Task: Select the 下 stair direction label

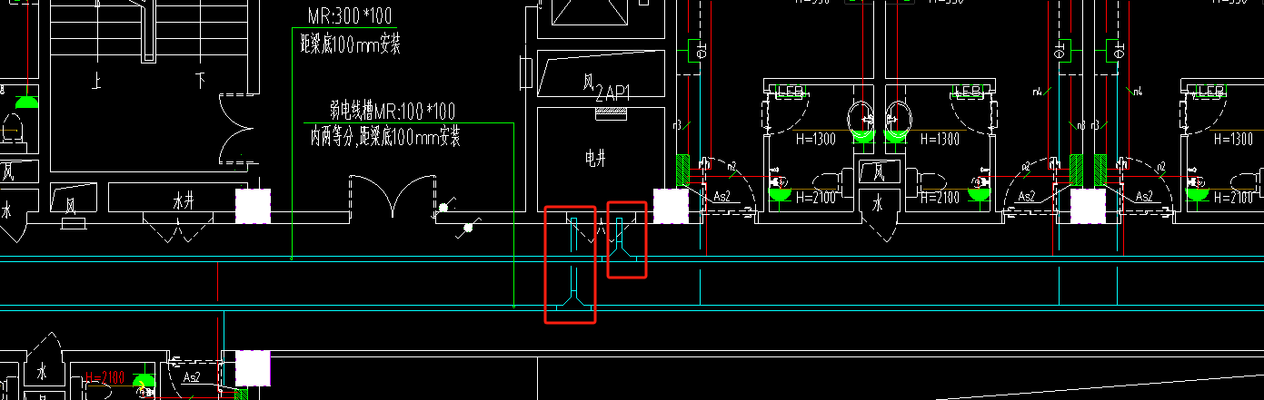Action: coord(200,83)
